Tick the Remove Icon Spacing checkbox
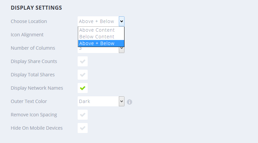Screen dimensions: 258x143 tap(83, 115)
